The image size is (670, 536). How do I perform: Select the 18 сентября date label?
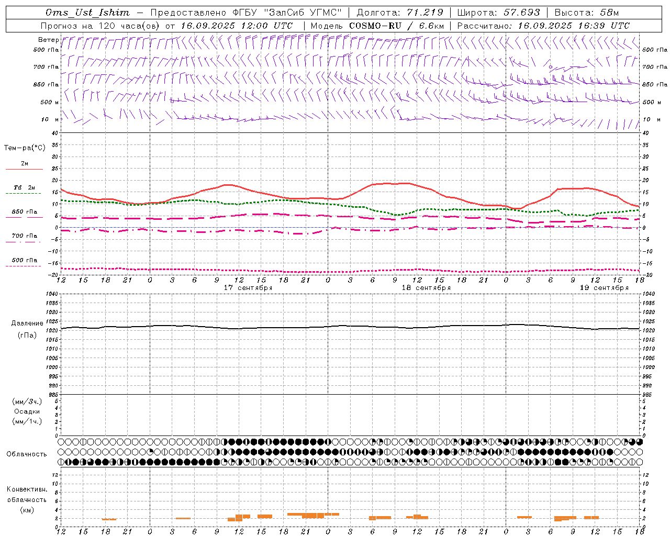tap(426, 288)
